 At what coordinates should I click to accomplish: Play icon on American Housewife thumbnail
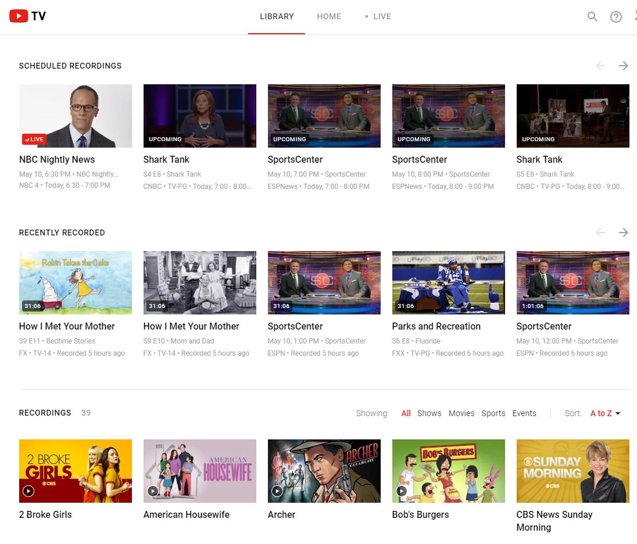pyautogui.click(x=153, y=491)
